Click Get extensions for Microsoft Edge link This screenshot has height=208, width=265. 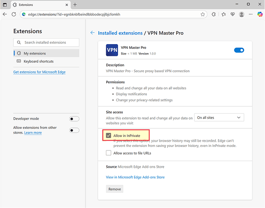click(x=39, y=72)
